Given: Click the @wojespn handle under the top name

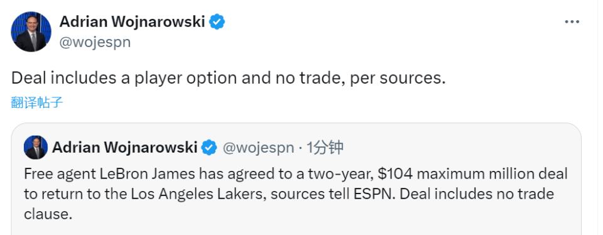Looking at the screenshot, I should coord(95,42).
